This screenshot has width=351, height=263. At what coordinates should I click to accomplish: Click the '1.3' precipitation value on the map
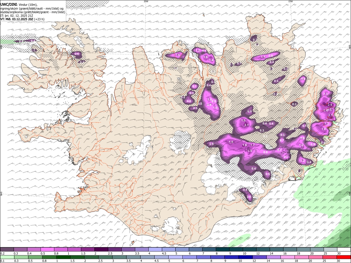coord(327,124)
